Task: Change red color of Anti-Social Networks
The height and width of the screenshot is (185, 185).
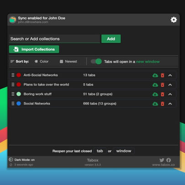Action: (19, 75)
